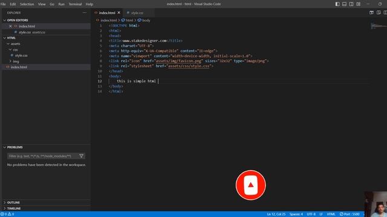The image size is (387, 217).
Task: Click the problems filter funnel icon
Action: pos(81,156)
